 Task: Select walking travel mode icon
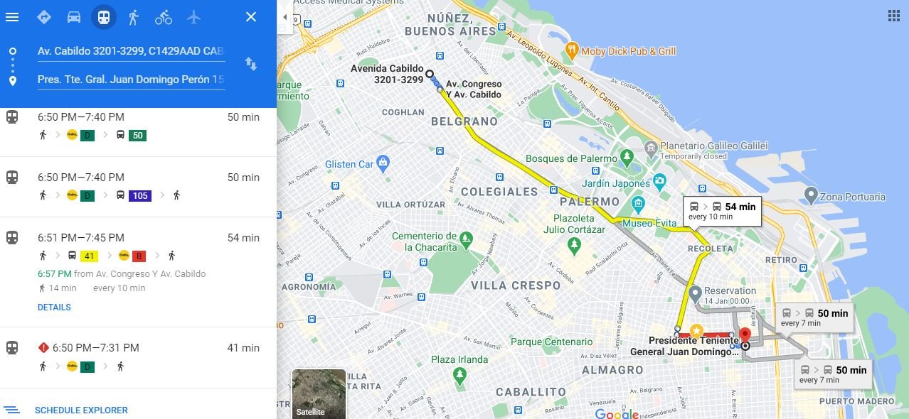(x=134, y=17)
